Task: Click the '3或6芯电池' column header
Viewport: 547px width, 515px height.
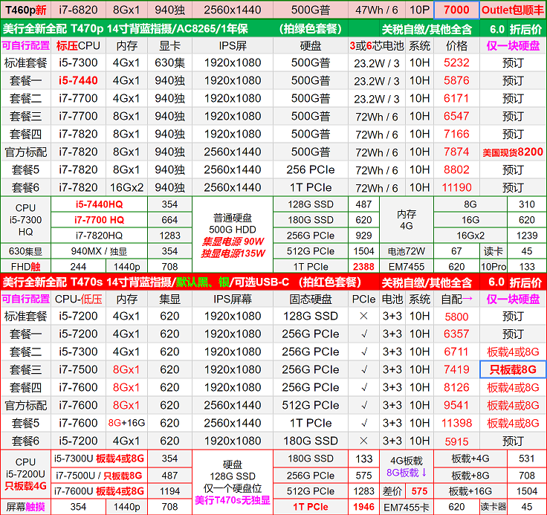Action: pyautogui.click(x=376, y=46)
